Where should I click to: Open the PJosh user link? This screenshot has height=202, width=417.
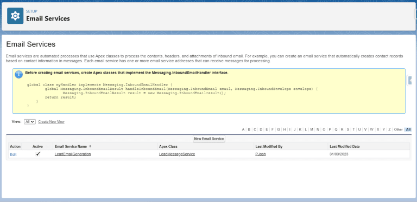261,154
